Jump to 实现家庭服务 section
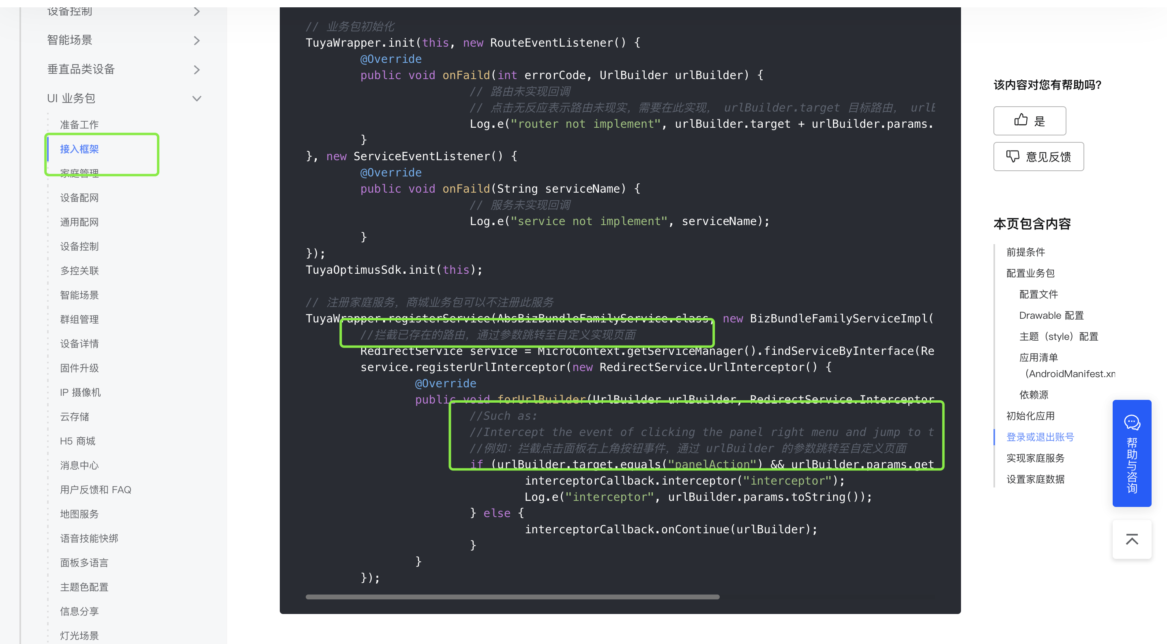 tap(1035, 458)
